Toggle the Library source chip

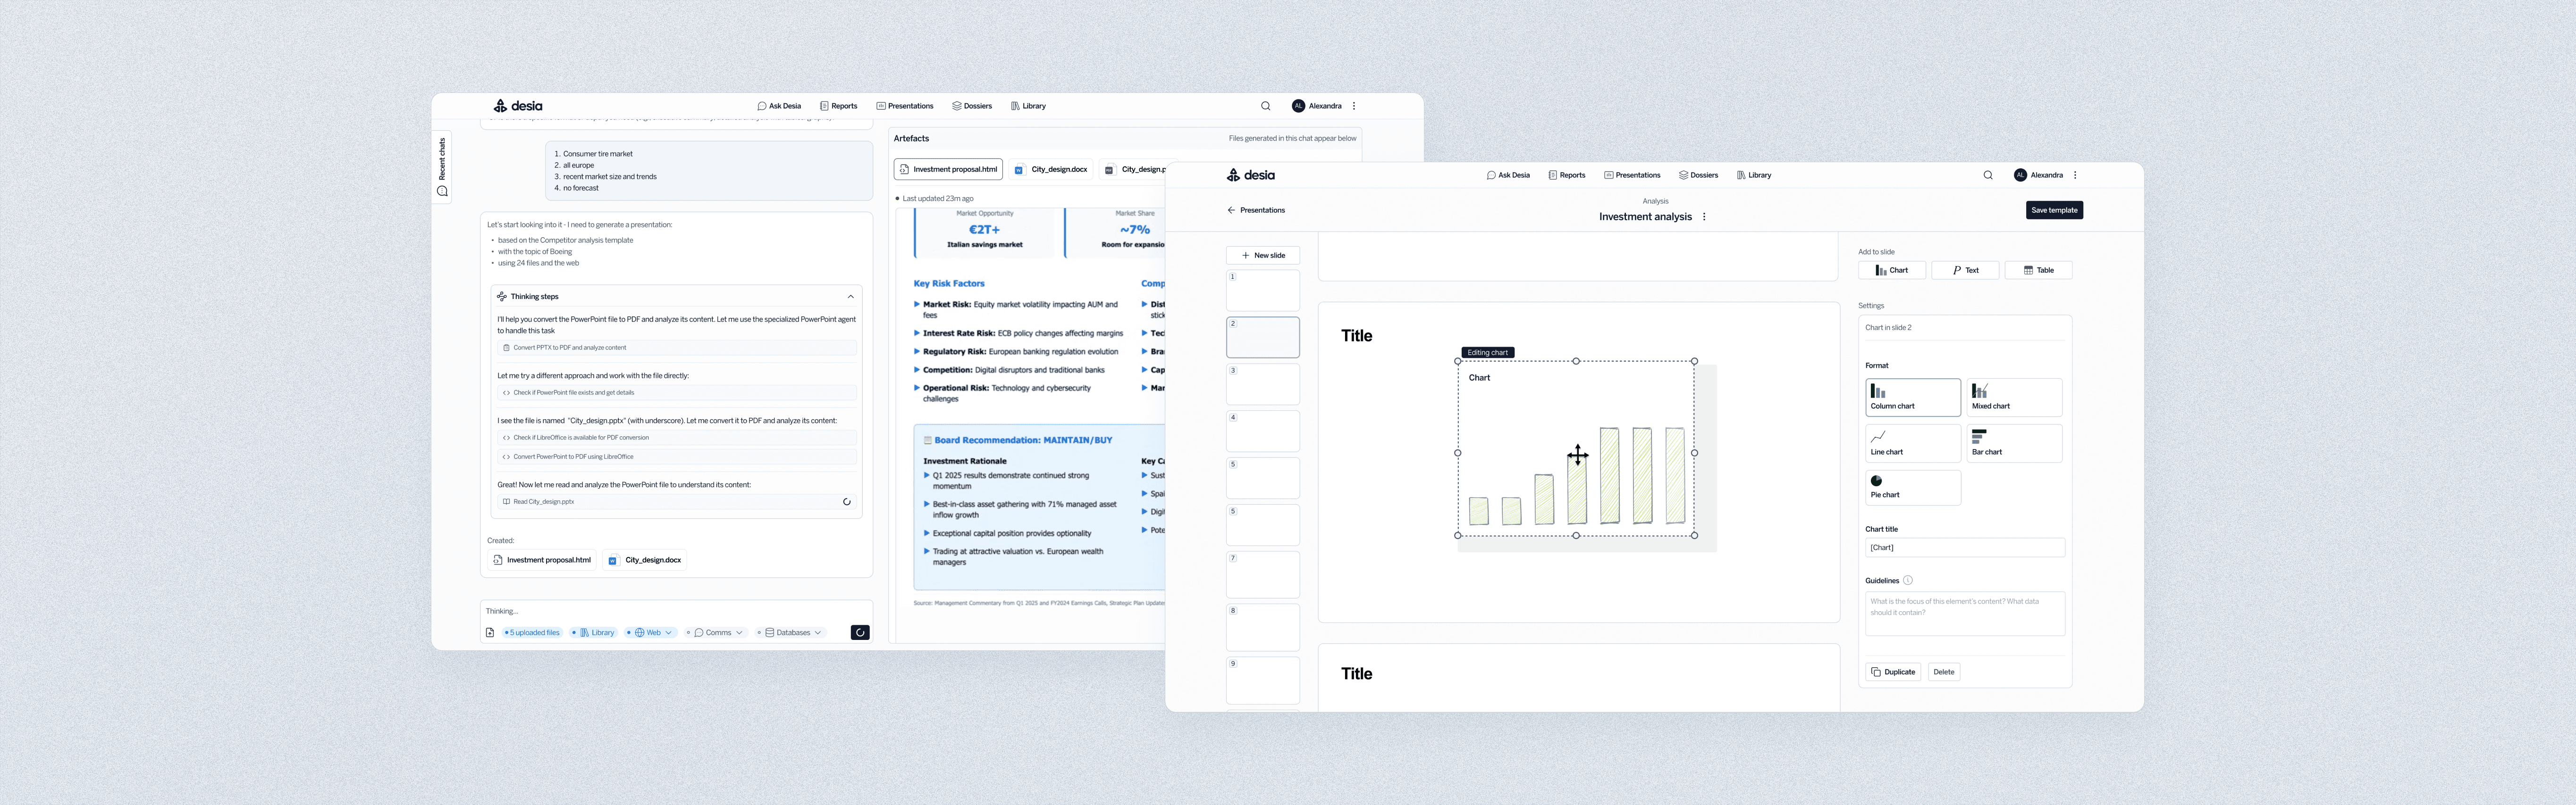596,632
